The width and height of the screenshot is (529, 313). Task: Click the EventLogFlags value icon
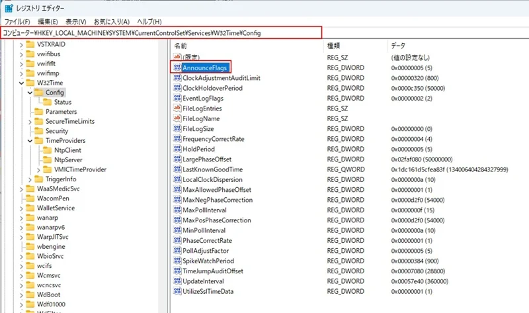point(177,98)
